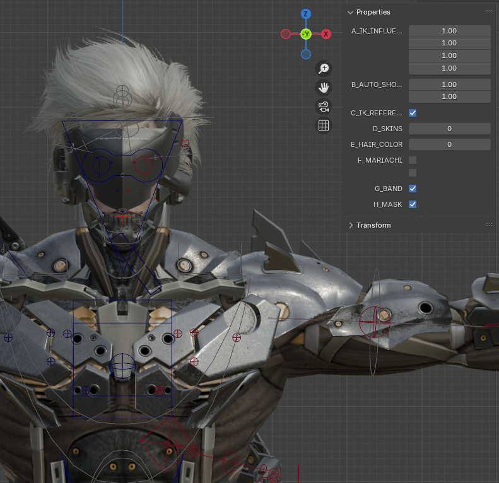Screen dimensions: 499x483
Task: Click the A_IK_INFLUE property label
Action: coord(377,31)
